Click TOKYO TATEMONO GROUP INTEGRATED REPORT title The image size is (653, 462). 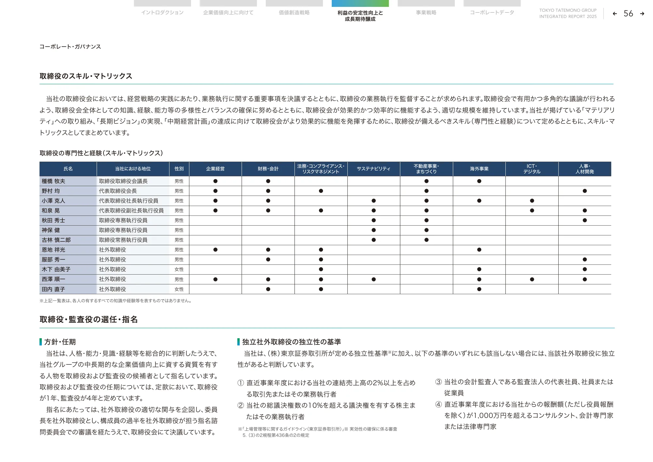point(568,13)
